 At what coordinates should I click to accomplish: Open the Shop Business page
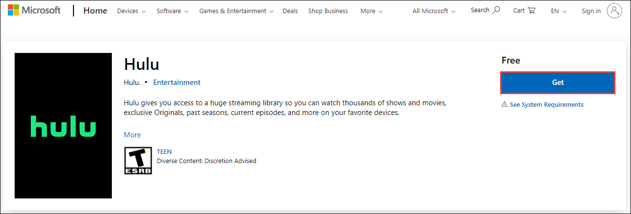pos(328,11)
